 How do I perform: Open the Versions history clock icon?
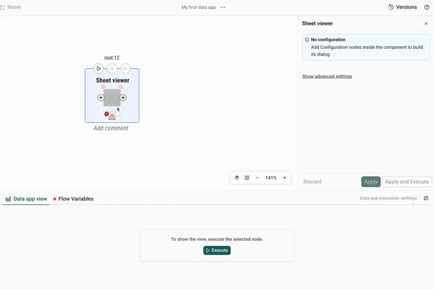pos(390,7)
